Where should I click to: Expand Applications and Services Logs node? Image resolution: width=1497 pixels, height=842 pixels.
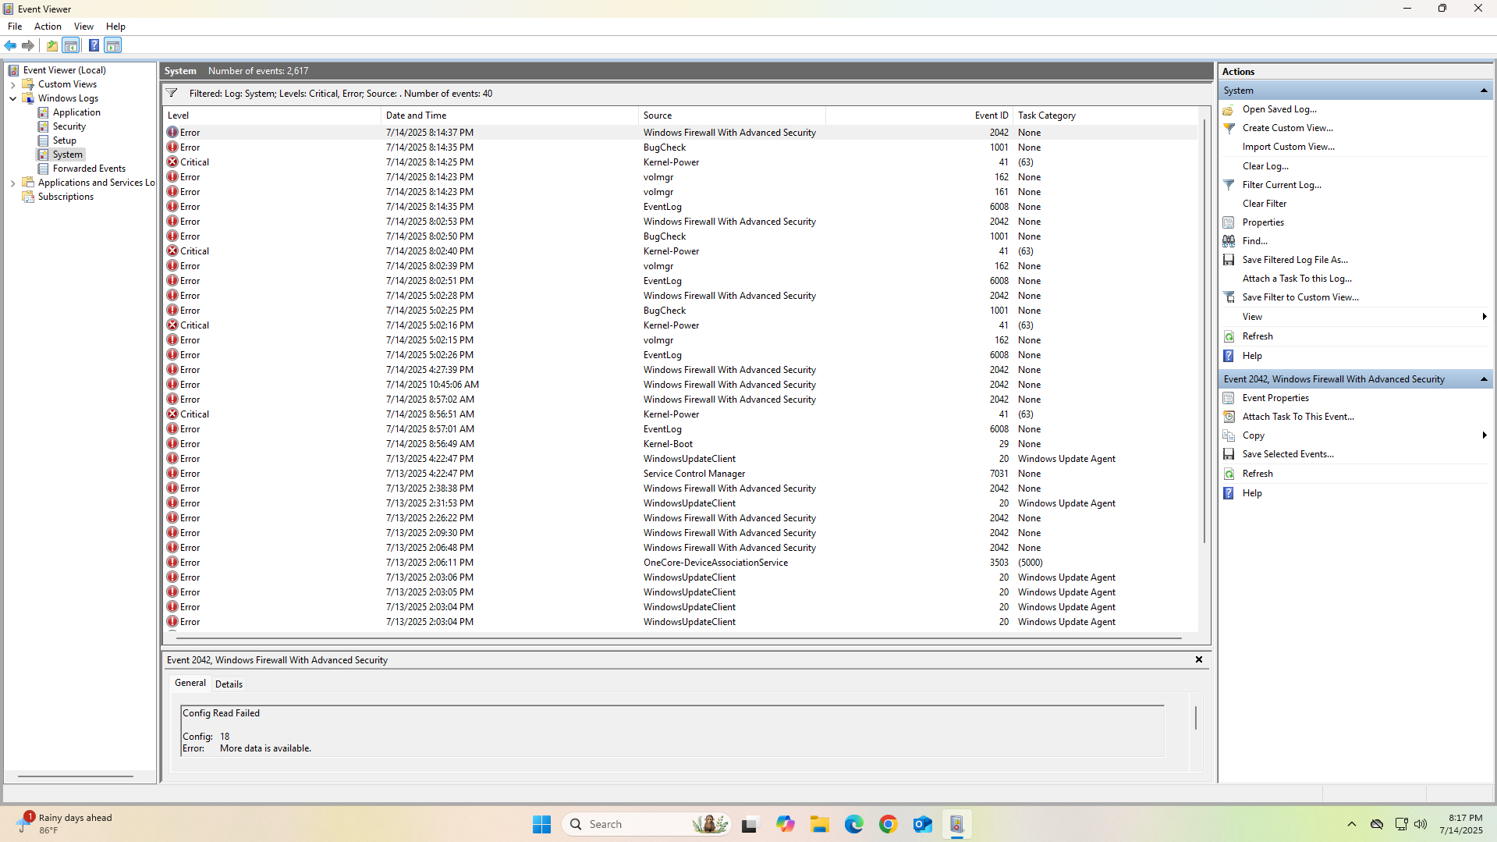12,183
